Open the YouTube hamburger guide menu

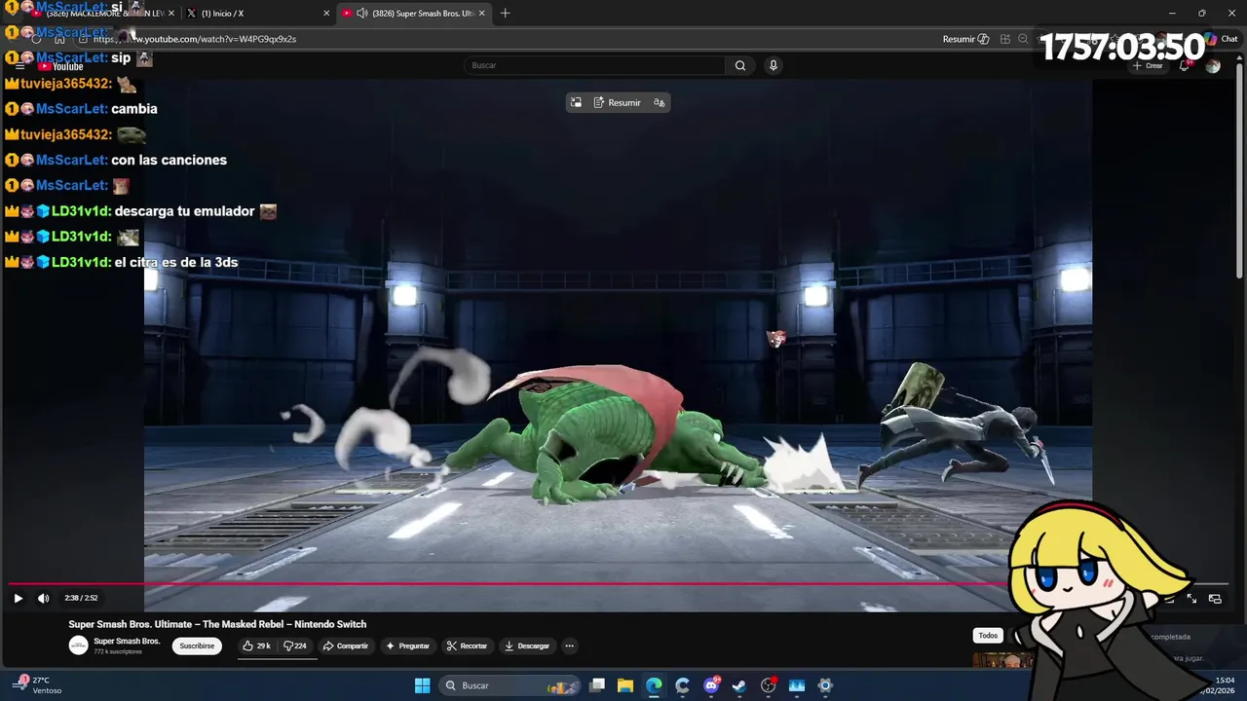[x=19, y=66]
